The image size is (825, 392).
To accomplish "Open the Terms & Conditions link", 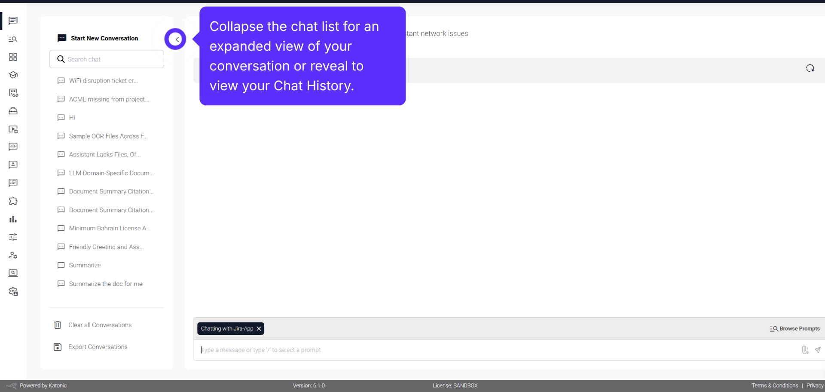I will [774, 385].
